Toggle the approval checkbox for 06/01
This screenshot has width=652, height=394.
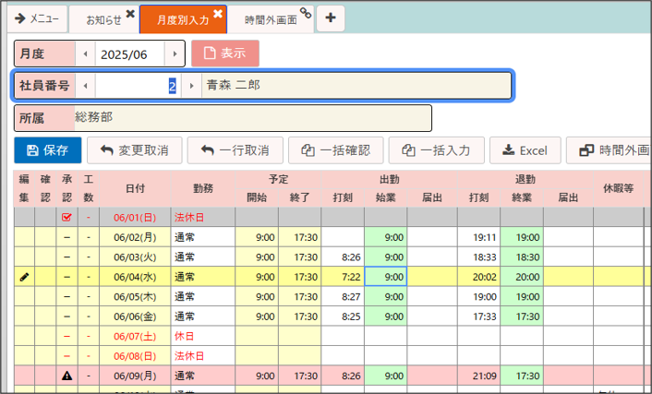tap(66, 218)
